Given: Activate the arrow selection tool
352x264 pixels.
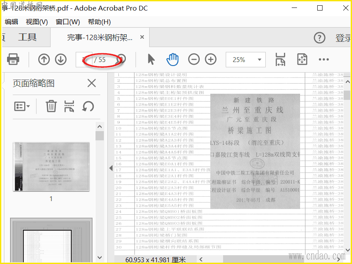Looking at the screenshot, I should [x=151, y=59].
